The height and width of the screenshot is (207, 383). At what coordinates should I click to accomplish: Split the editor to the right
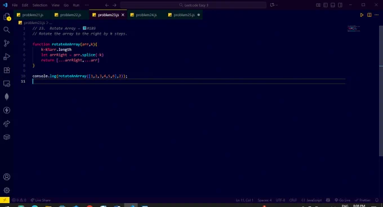(x=369, y=15)
